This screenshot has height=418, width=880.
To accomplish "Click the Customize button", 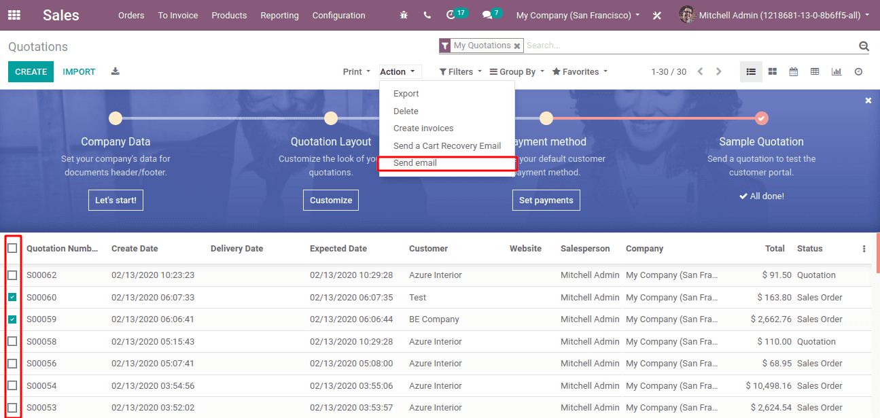I will [x=331, y=200].
